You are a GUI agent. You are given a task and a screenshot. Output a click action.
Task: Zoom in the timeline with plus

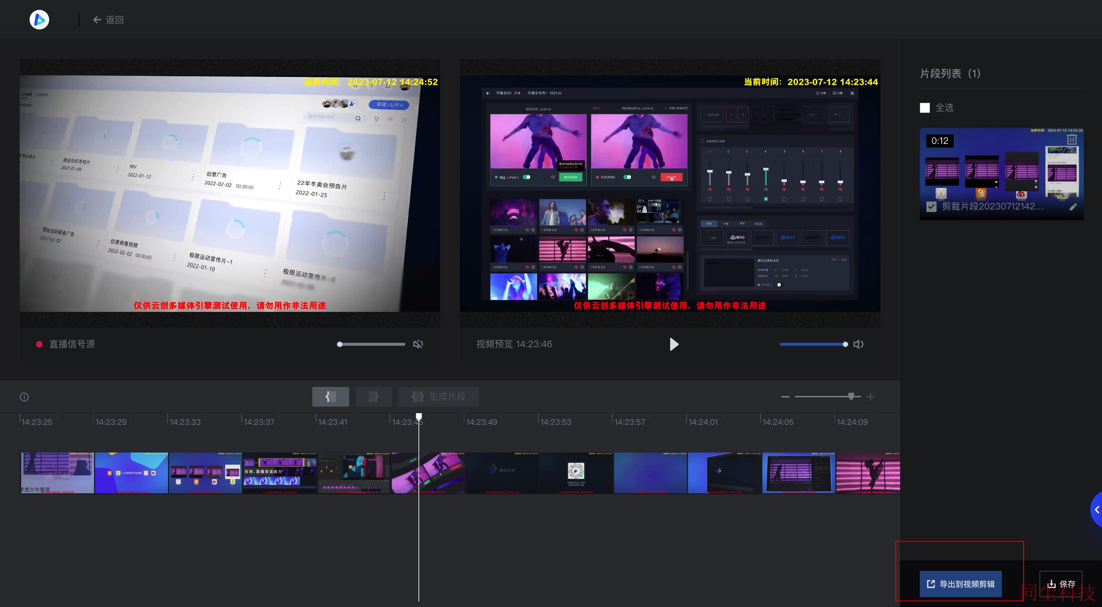point(870,397)
